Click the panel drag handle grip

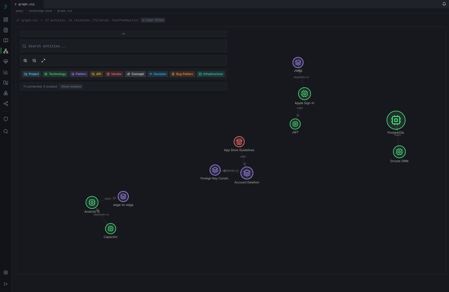tap(123, 34)
